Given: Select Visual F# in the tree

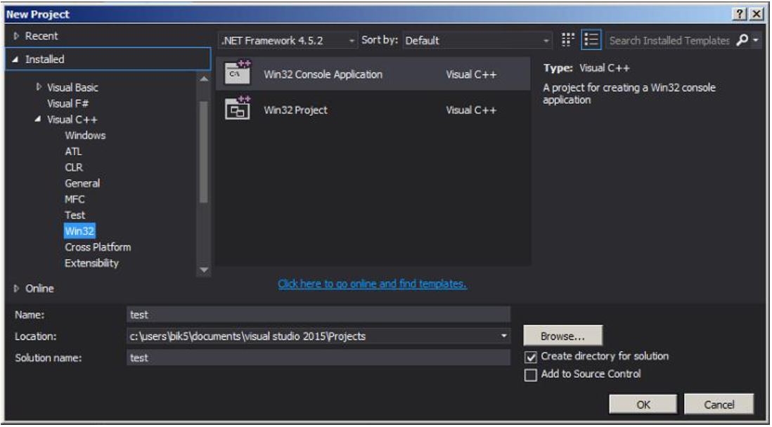Looking at the screenshot, I should (68, 103).
